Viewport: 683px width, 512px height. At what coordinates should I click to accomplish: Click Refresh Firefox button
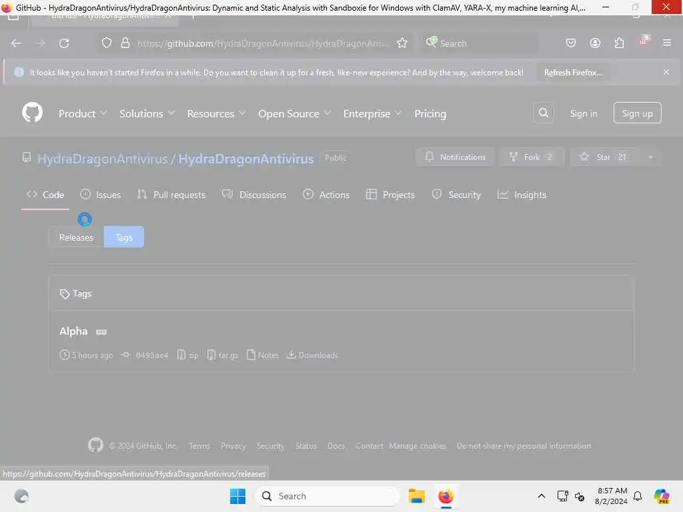(x=573, y=72)
